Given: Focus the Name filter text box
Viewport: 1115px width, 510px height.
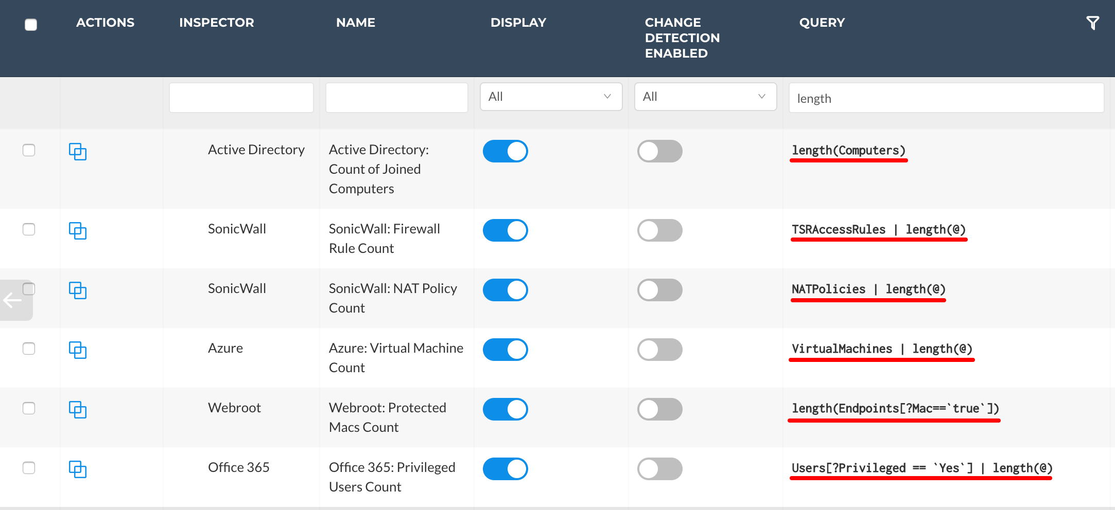Looking at the screenshot, I should (397, 98).
